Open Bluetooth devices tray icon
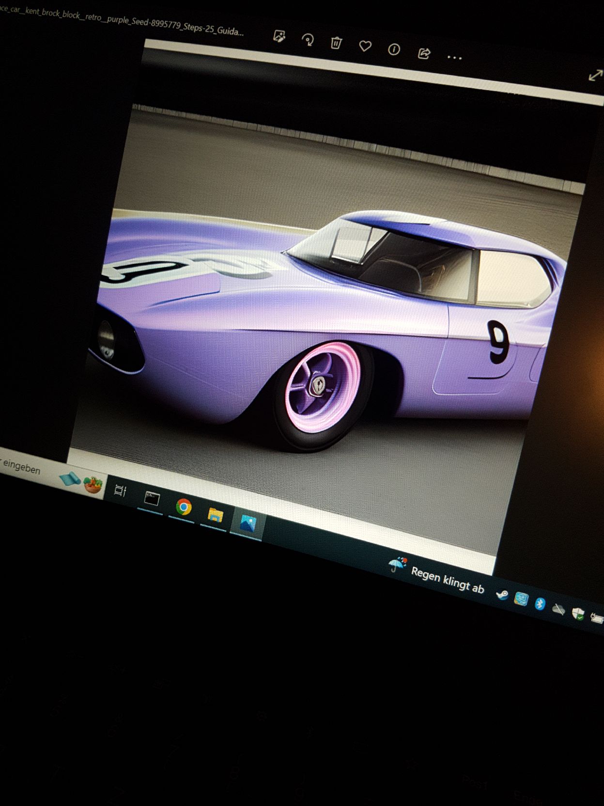Viewport: 604px width, 806px height. click(540, 604)
